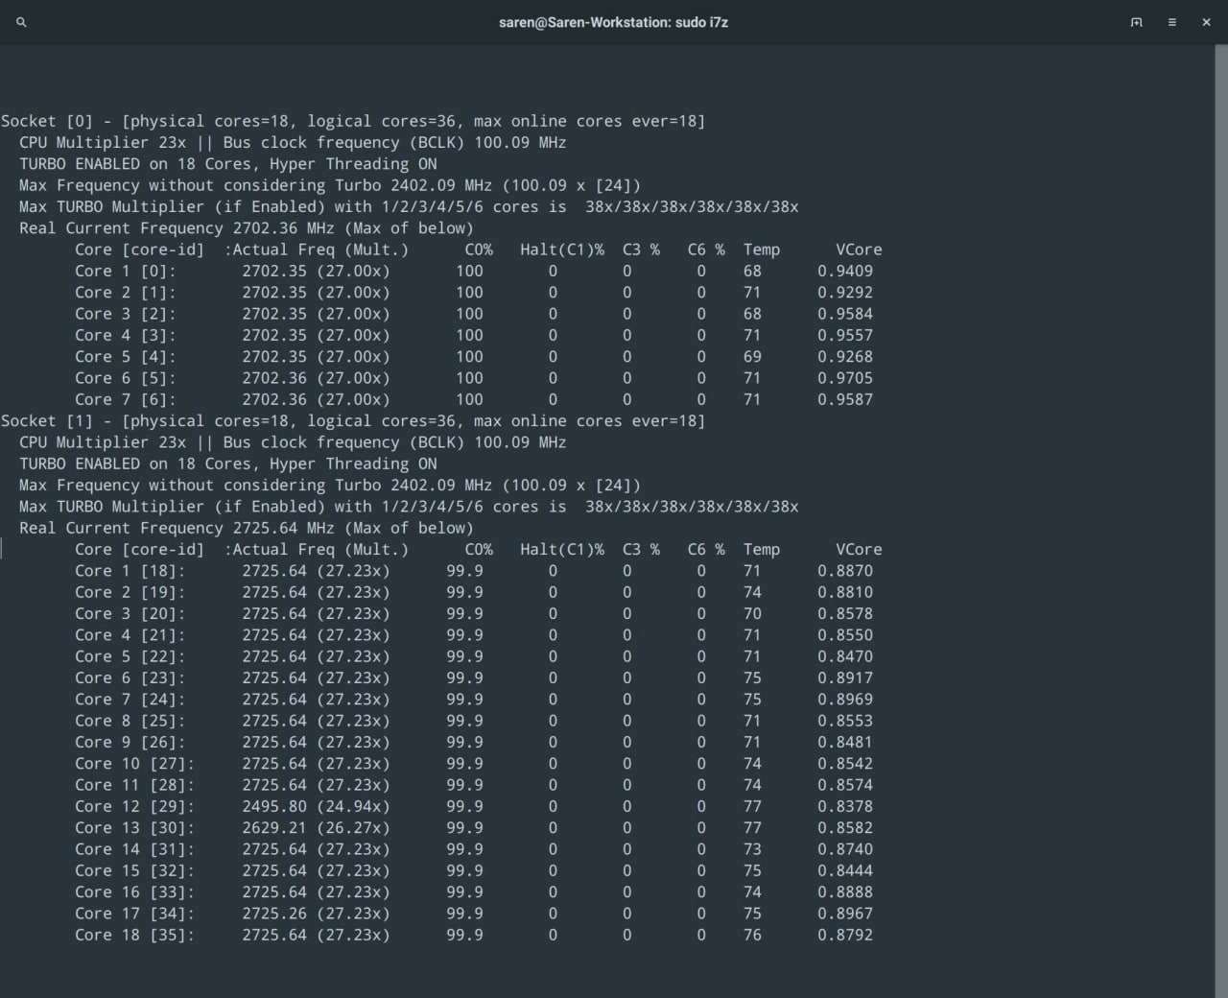Click frequency value 2629.21 (26.27x)
1228x998 pixels.
click(x=316, y=827)
